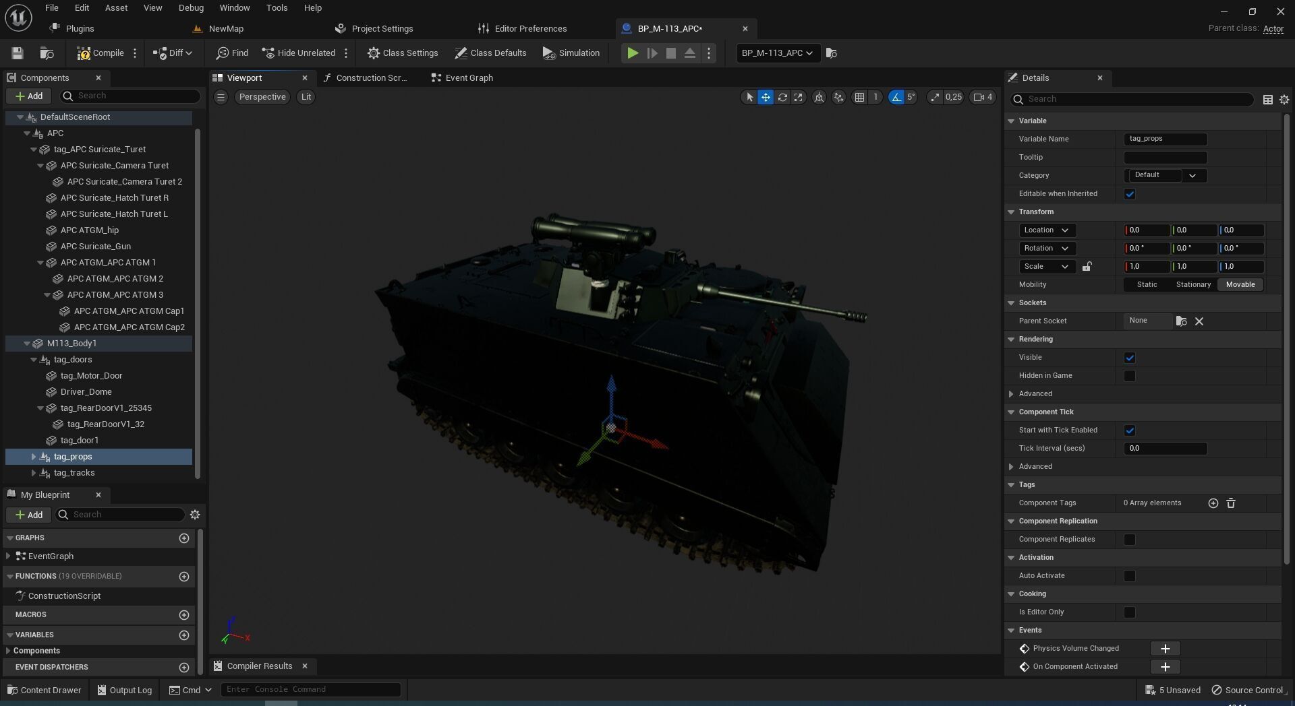Enable the Component Replicates checkbox
Image resolution: width=1295 pixels, height=706 pixels.
tap(1130, 540)
